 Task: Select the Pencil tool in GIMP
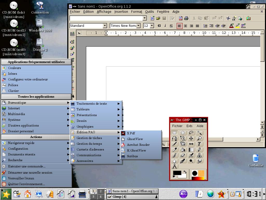click(199, 150)
